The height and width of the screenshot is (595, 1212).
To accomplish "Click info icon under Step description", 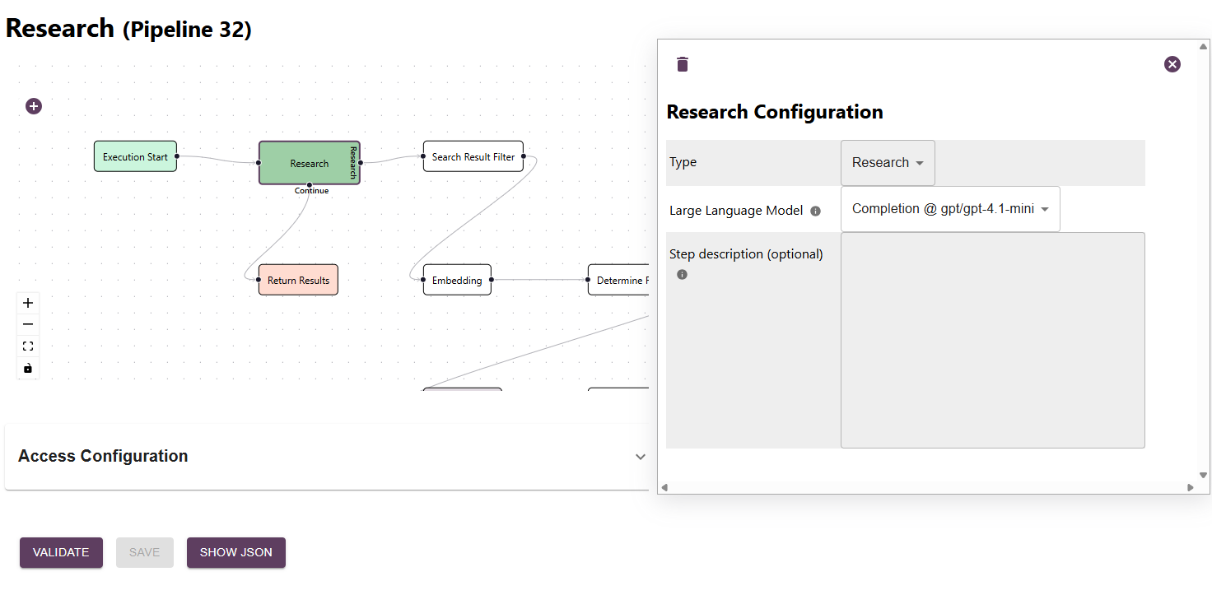I will click(682, 275).
